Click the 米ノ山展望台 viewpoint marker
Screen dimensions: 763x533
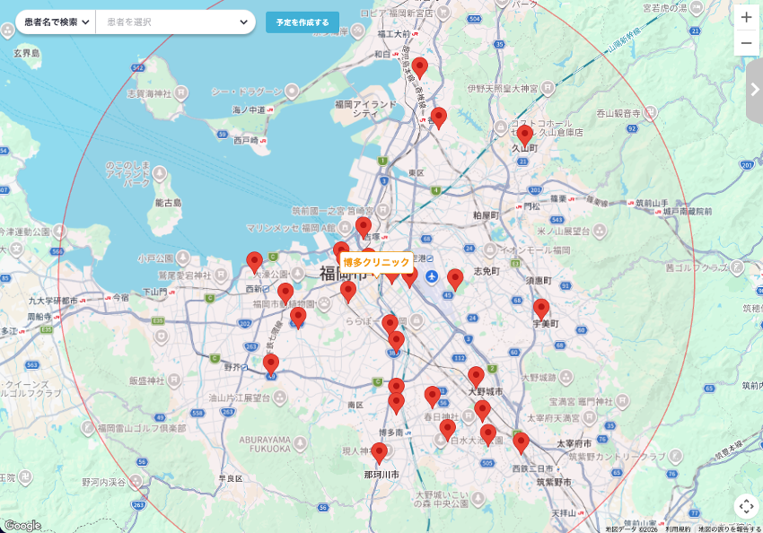(600, 231)
